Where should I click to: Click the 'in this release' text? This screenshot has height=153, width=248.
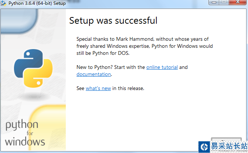[128, 88]
